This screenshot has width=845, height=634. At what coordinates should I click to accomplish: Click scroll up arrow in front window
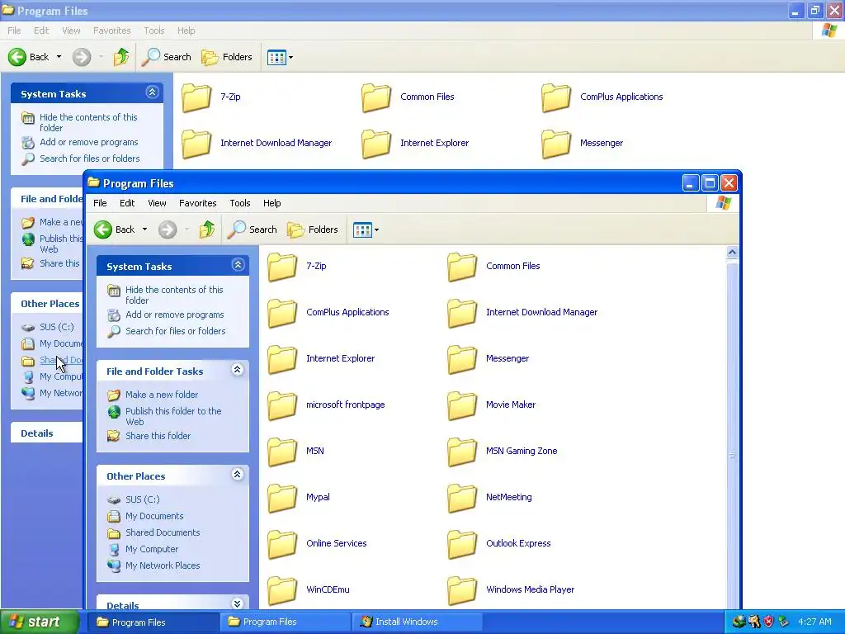(732, 253)
